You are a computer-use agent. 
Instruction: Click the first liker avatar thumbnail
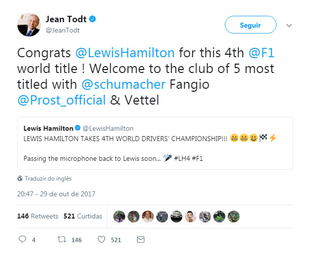(x=119, y=216)
